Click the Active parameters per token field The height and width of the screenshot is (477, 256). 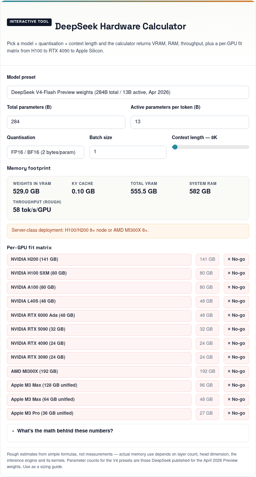click(x=190, y=122)
